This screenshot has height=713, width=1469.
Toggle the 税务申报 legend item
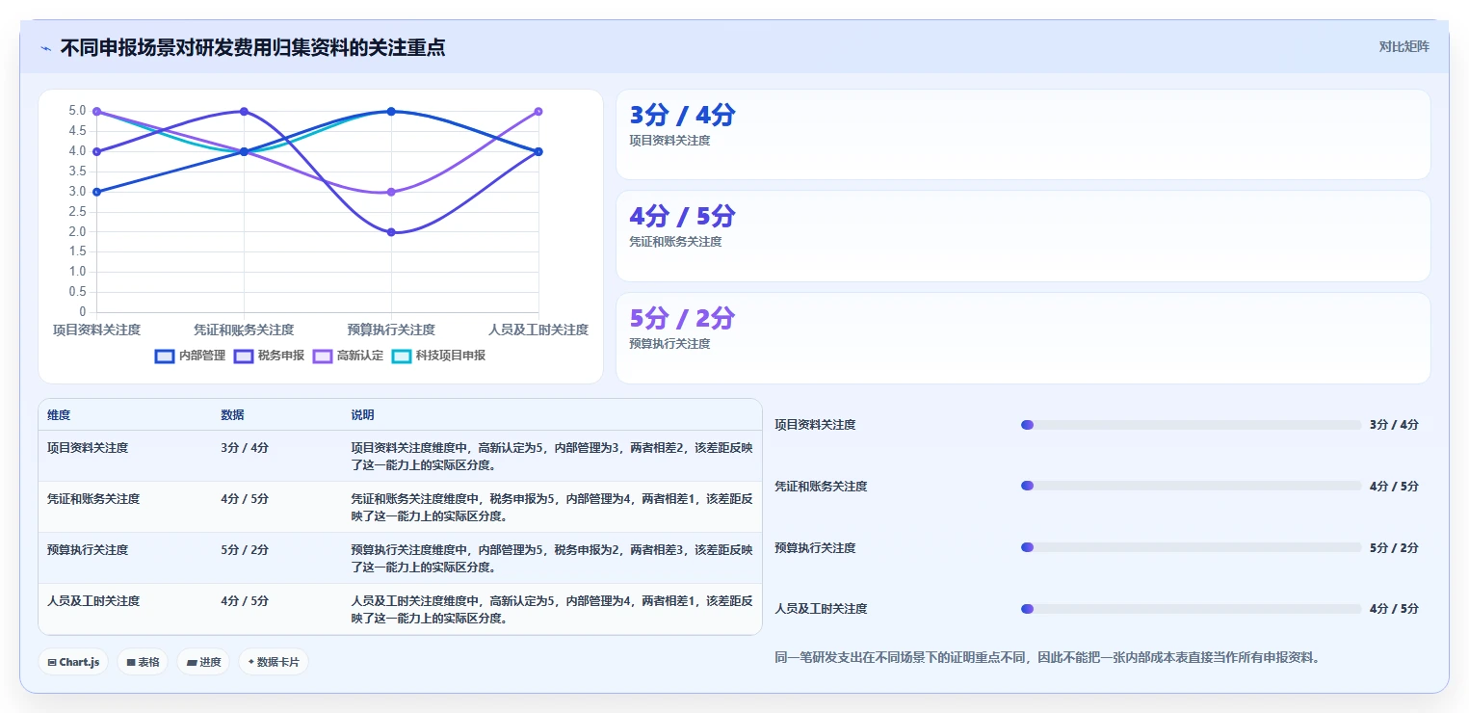tap(269, 356)
